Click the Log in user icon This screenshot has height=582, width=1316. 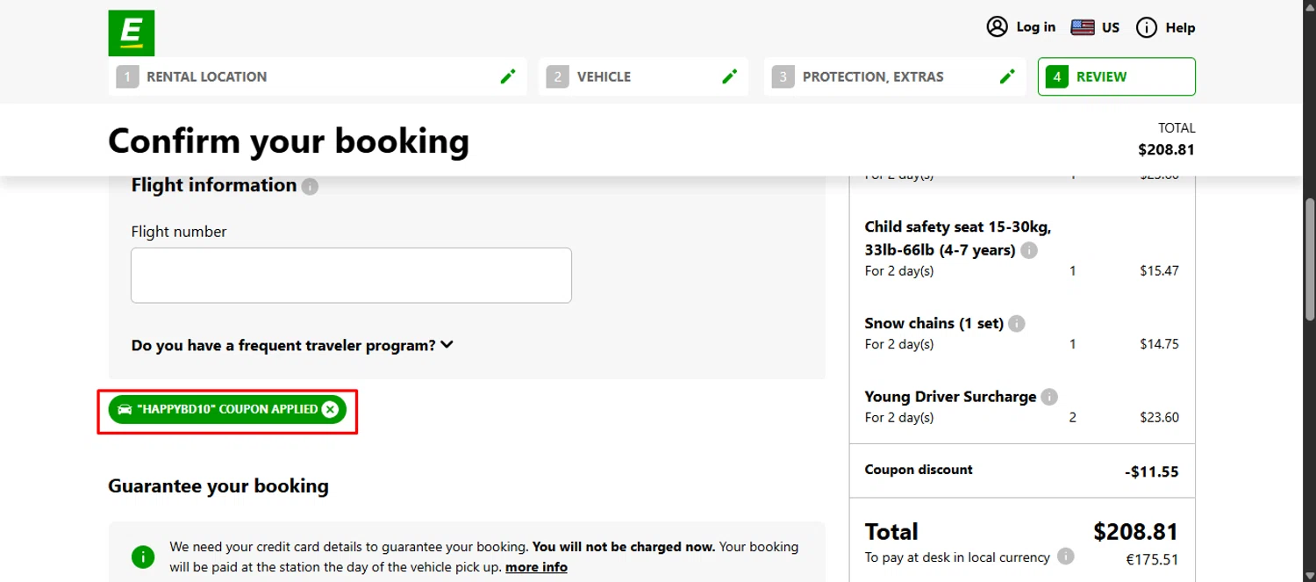(x=997, y=26)
